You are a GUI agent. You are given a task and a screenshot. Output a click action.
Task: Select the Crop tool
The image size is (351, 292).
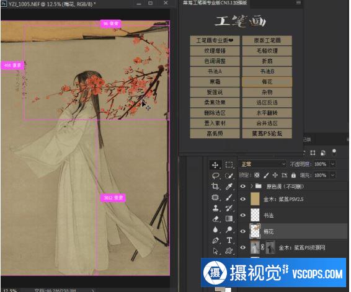[x=215, y=187]
